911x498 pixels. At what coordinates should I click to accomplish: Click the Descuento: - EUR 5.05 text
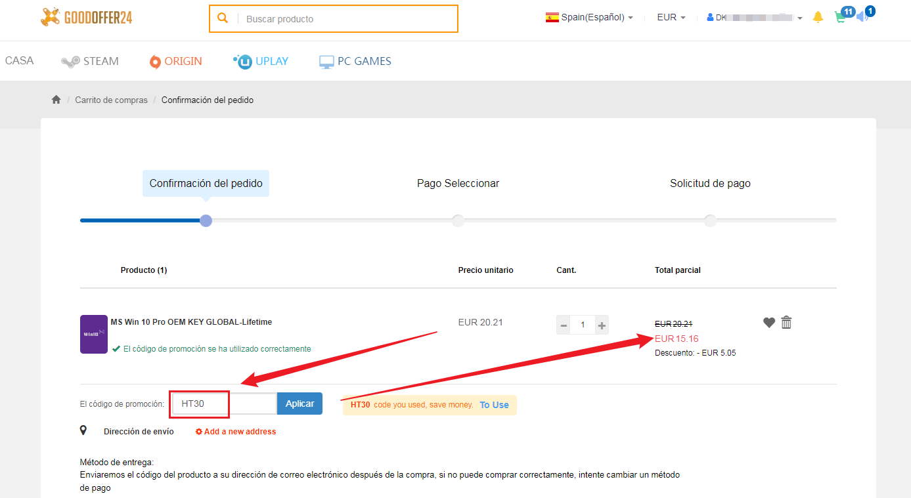[x=695, y=353]
